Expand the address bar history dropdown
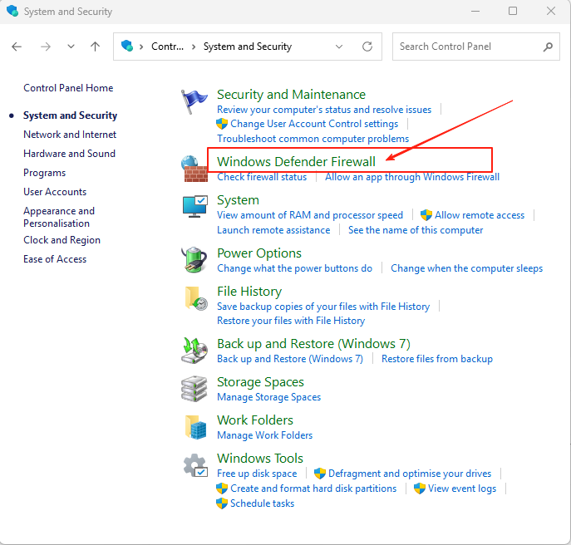Screen dimensions: 571x545 339,47
